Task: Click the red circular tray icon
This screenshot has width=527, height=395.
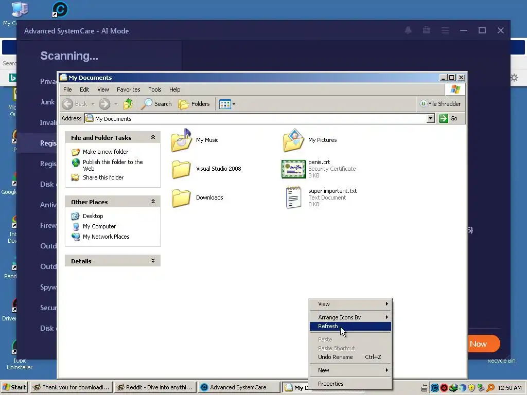Action: (444, 388)
